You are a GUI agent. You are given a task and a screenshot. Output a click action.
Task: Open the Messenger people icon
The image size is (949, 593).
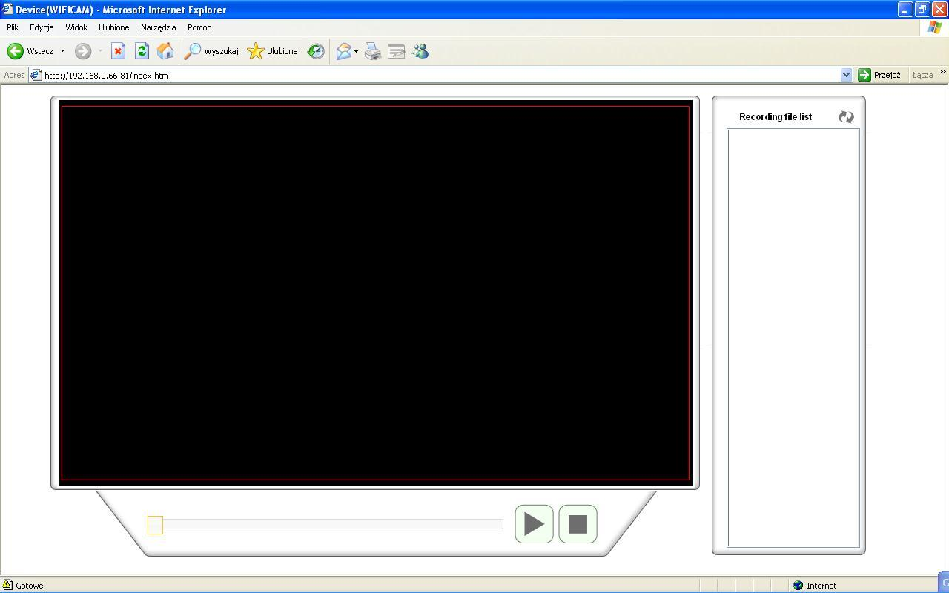[420, 51]
